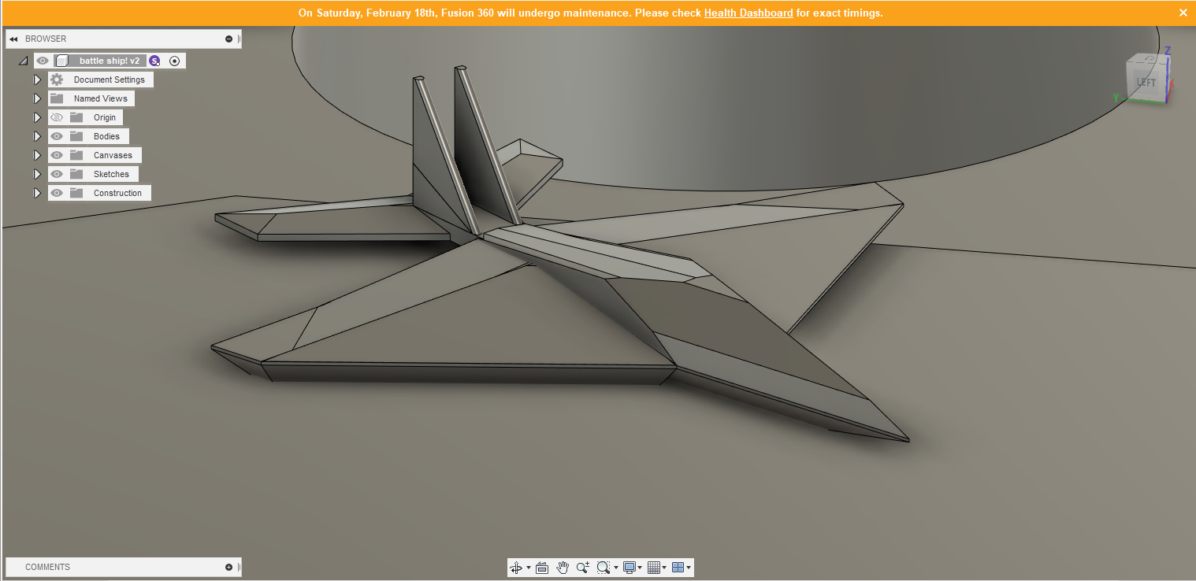Expand the Canvases folder

point(37,154)
